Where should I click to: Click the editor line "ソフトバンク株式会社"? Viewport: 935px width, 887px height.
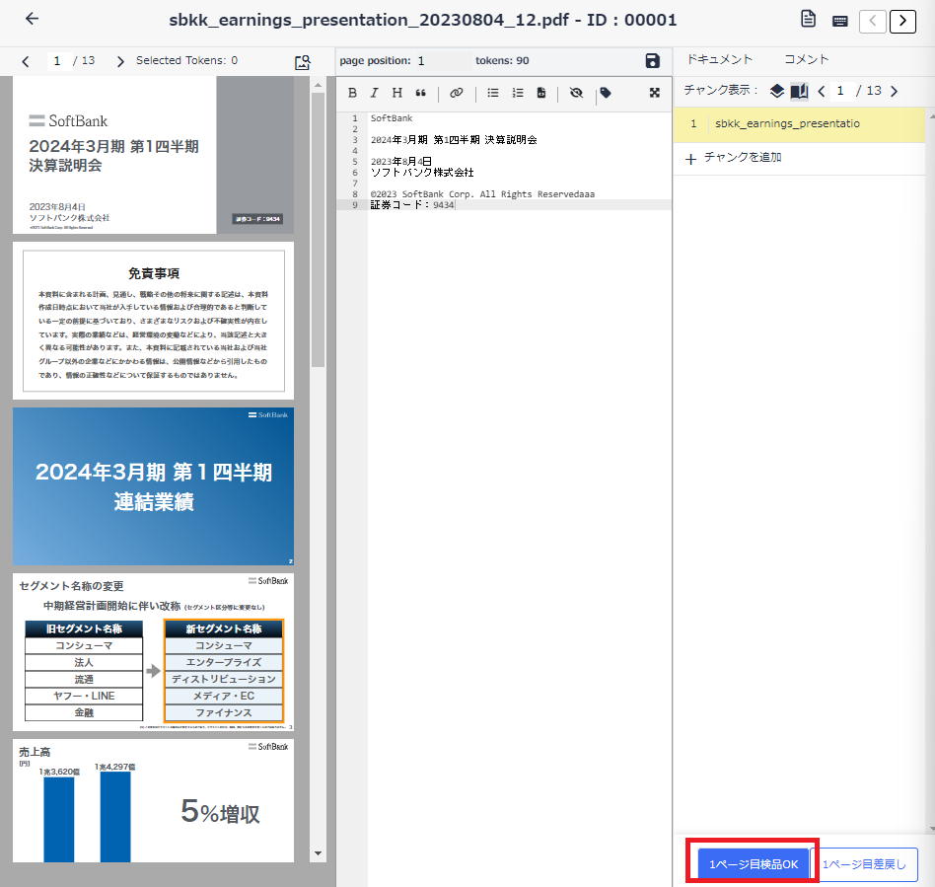(x=422, y=173)
